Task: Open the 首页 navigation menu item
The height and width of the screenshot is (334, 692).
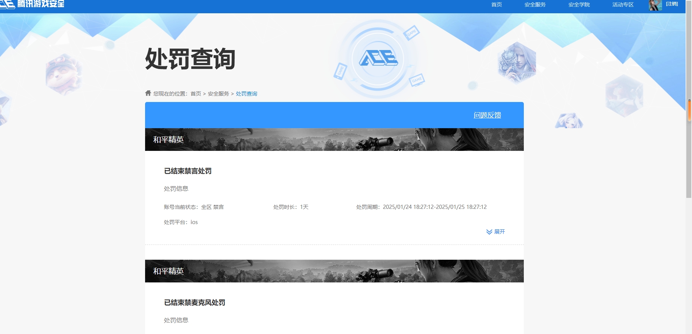Action: click(497, 5)
